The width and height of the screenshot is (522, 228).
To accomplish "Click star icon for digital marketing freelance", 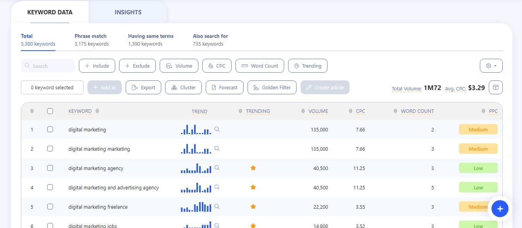I will click(253, 207).
